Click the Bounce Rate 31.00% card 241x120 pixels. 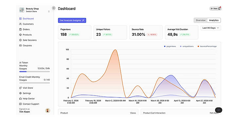point(146,32)
